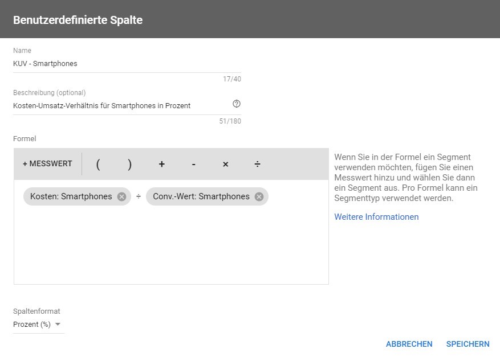The width and height of the screenshot is (500, 357).
Task: Remove the Kosten: Smartphones chip
Action: (121, 197)
